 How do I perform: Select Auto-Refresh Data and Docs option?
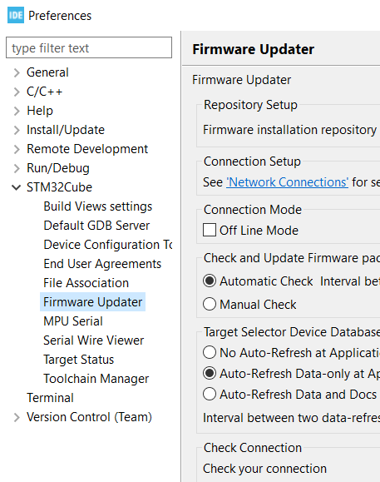click(x=210, y=394)
